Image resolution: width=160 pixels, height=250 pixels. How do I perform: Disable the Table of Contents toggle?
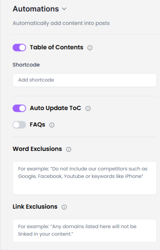point(19,48)
